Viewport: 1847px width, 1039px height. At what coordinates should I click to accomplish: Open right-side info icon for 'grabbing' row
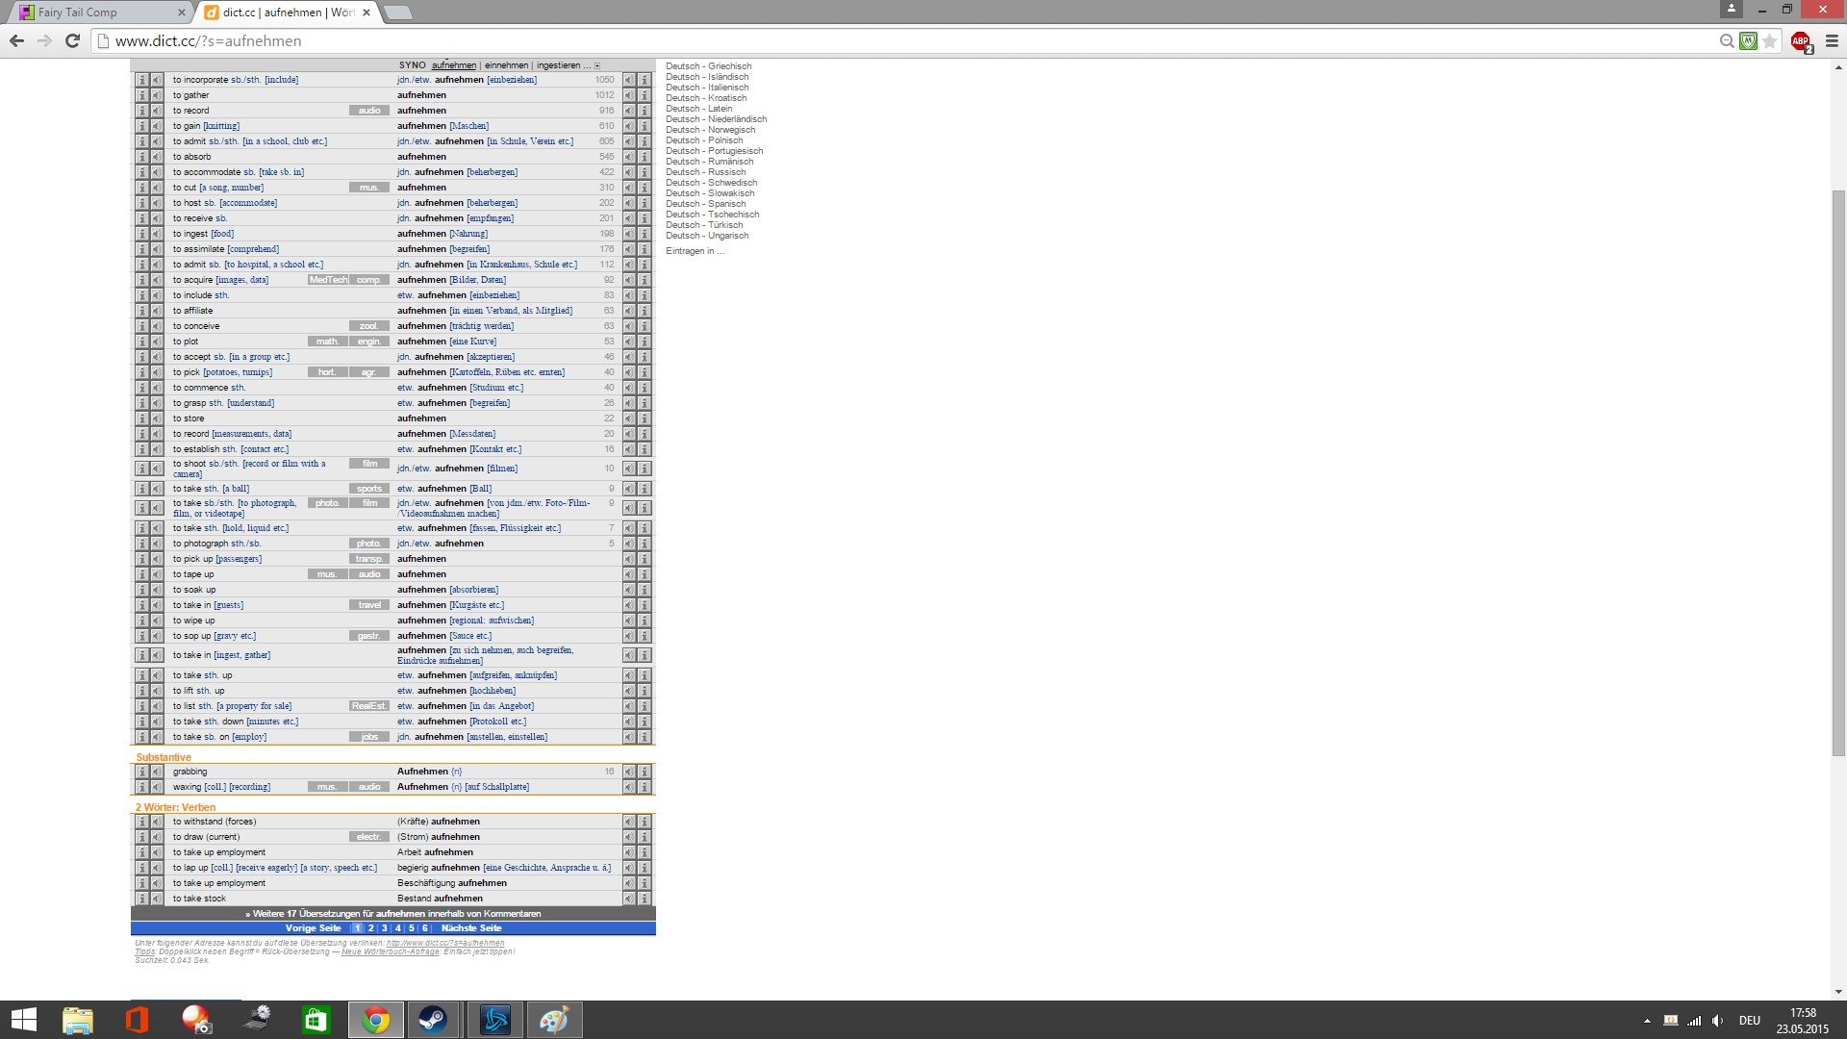click(x=645, y=772)
